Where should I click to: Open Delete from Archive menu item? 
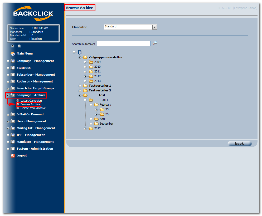(x=33, y=108)
